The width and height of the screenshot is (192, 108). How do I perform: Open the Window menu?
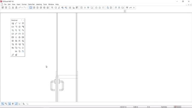pos(51,4)
